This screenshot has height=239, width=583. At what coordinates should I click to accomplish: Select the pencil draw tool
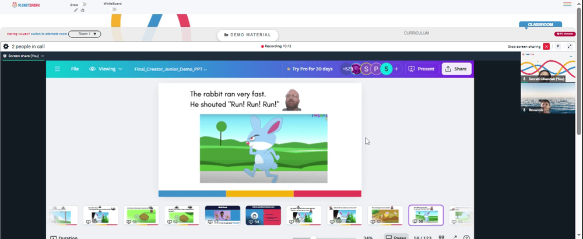76,10
